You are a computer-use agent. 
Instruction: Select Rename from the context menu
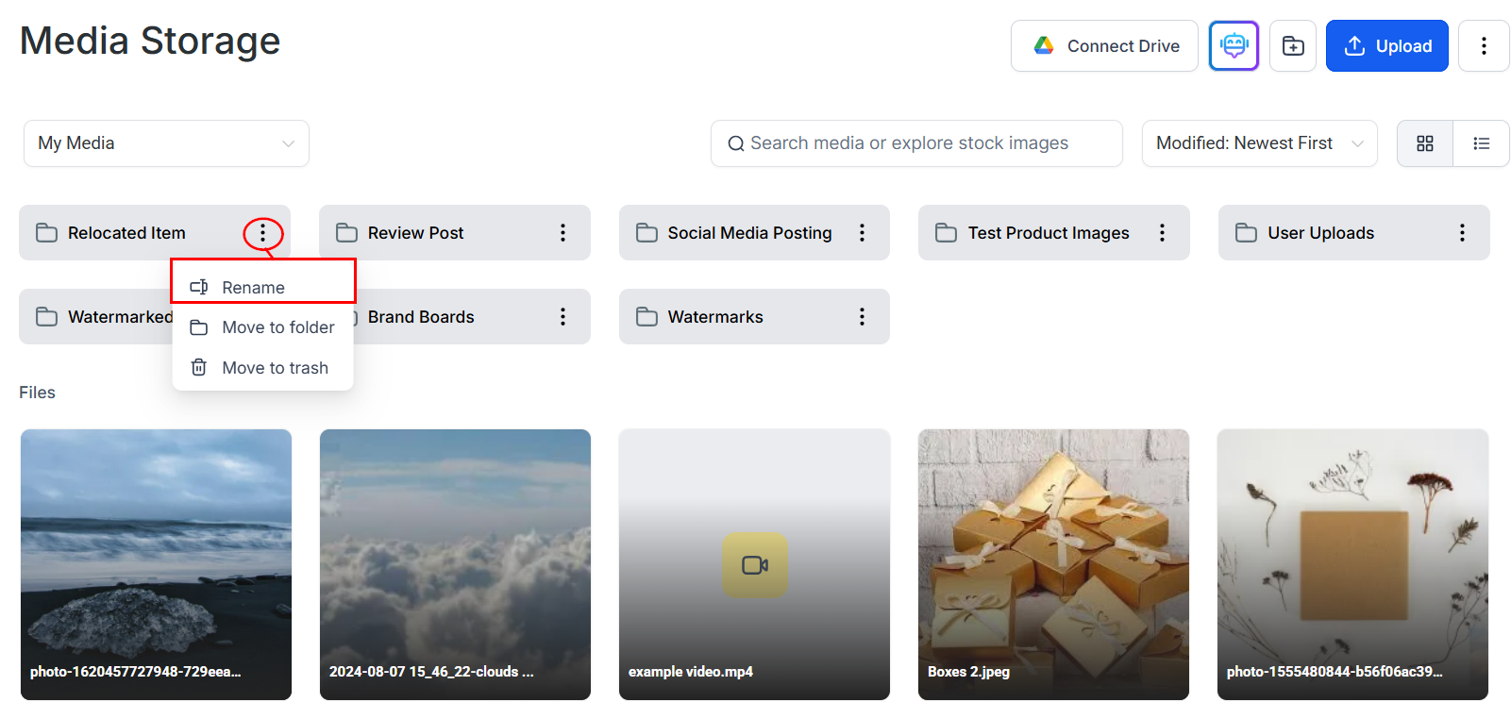[x=253, y=287]
